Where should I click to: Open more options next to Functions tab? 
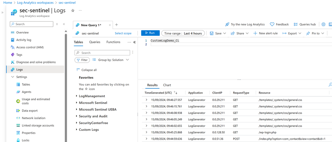pyautogui.click(x=129, y=42)
